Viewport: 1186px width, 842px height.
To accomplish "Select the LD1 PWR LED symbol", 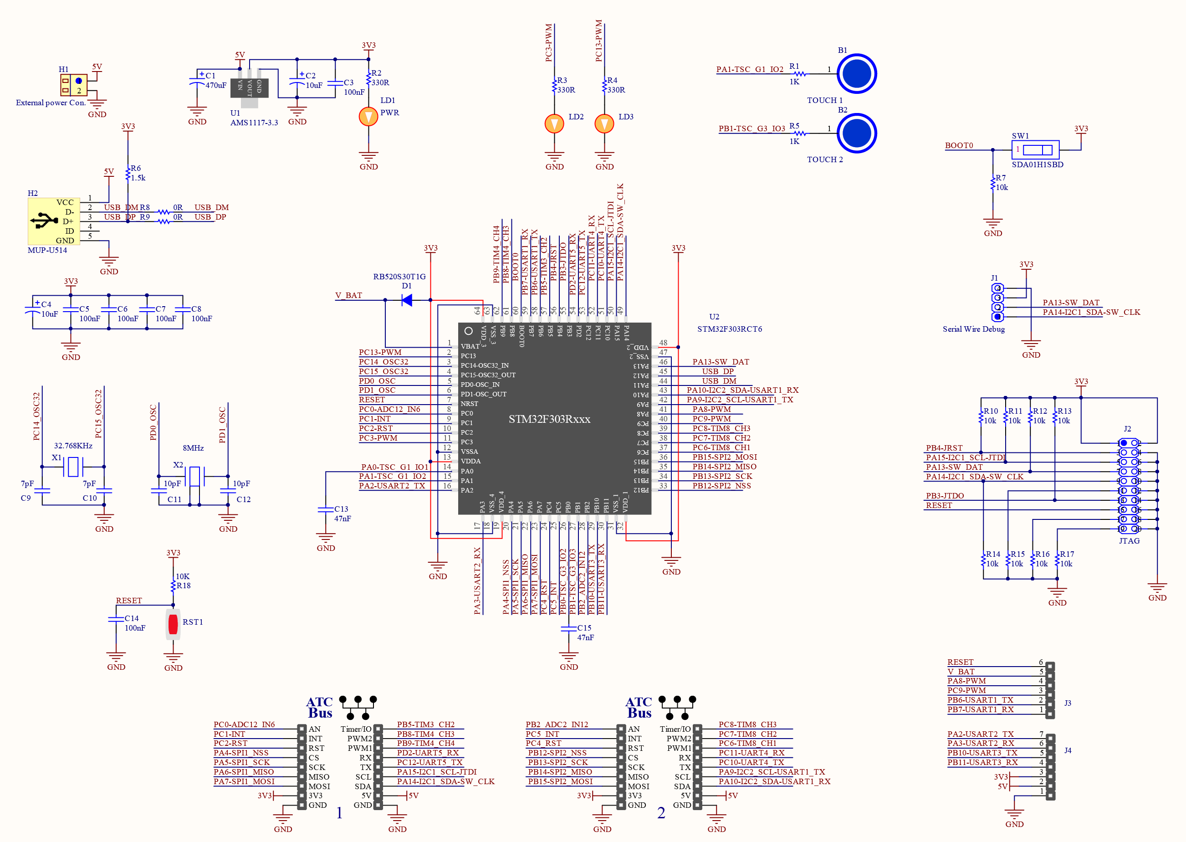I will [368, 117].
